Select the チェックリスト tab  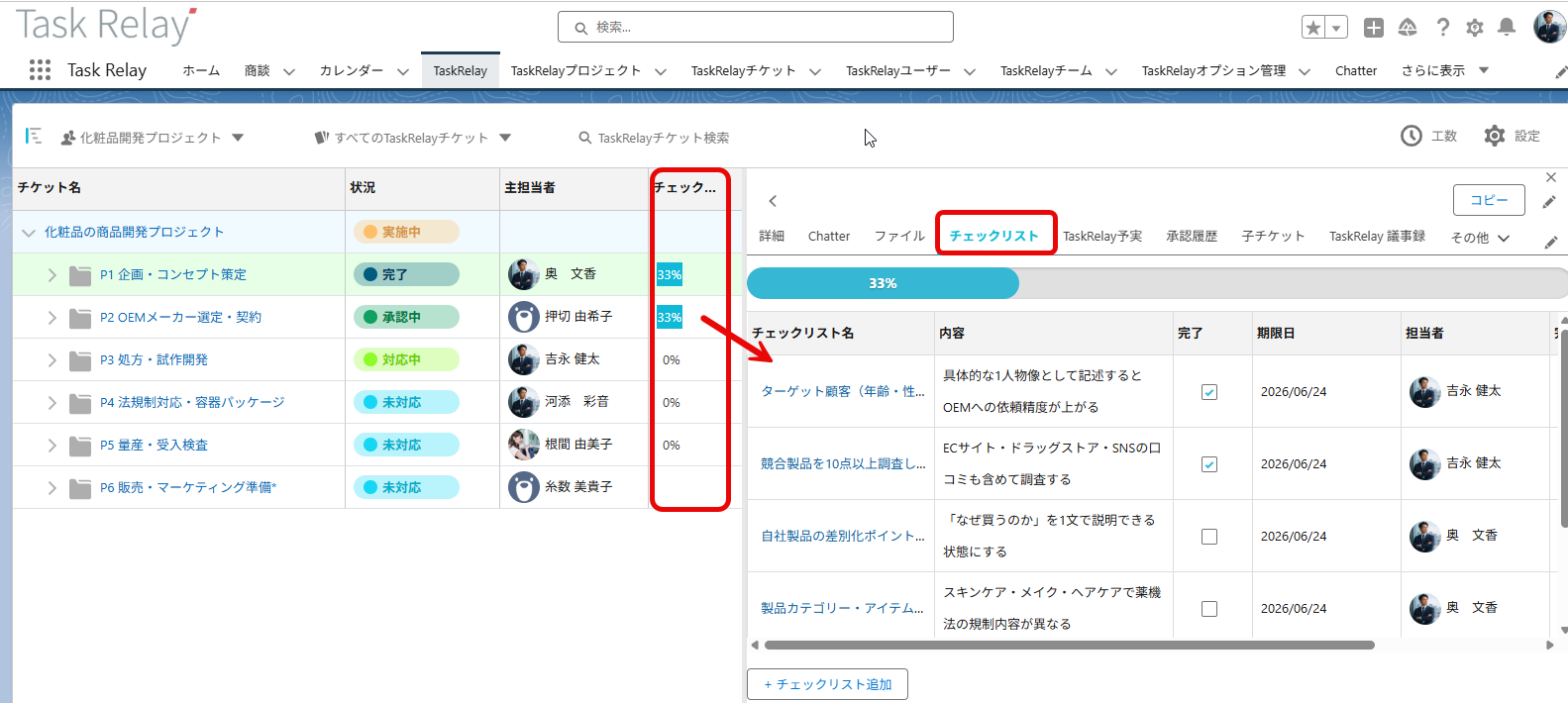[994, 236]
